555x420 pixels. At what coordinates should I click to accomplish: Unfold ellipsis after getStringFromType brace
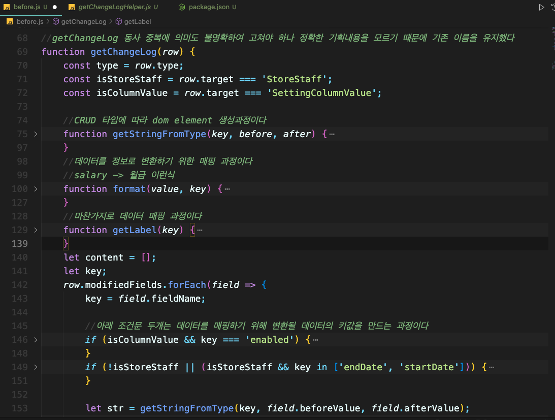pyautogui.click(x=332, y=134)
